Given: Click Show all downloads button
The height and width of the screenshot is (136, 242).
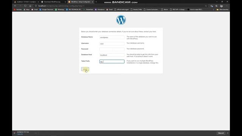Looking at the screenshot, I should pos(221,133).
